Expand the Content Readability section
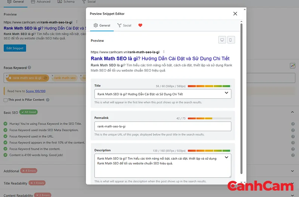Viewport: 299px width, 197px height. coord(292,195)
